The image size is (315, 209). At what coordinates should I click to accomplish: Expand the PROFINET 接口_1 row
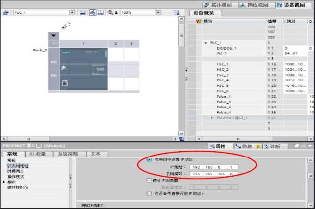click(212, 118)
